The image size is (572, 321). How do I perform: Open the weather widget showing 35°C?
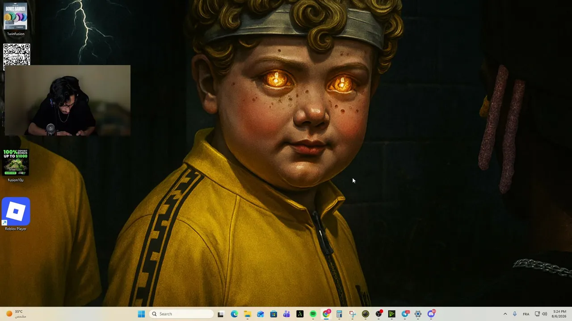[x=16, y=314]
